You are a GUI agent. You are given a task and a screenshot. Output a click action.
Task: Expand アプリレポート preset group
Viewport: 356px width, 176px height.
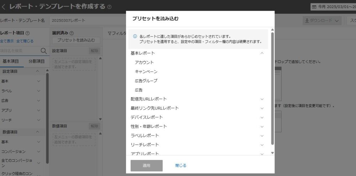pyautogui.click(x=262, y=154)
